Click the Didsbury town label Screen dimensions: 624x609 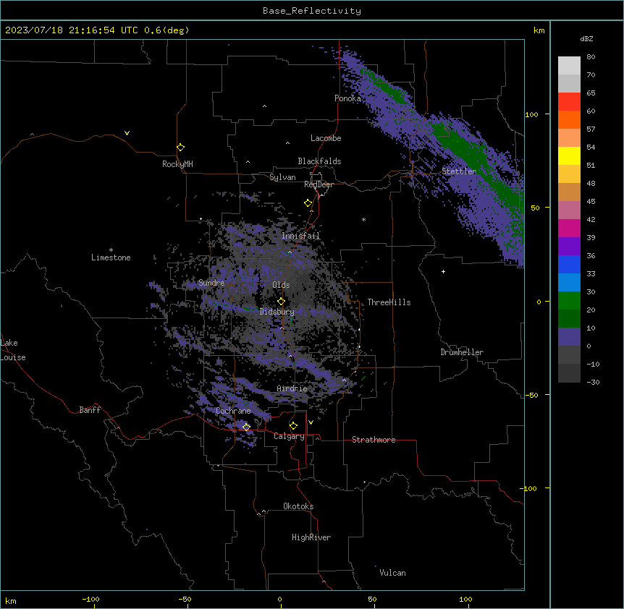click(x=277, y=312)
